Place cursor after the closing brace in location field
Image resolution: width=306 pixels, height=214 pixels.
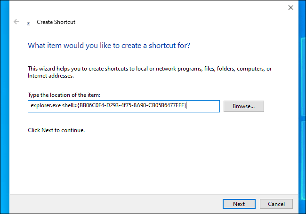click(188, 106)
